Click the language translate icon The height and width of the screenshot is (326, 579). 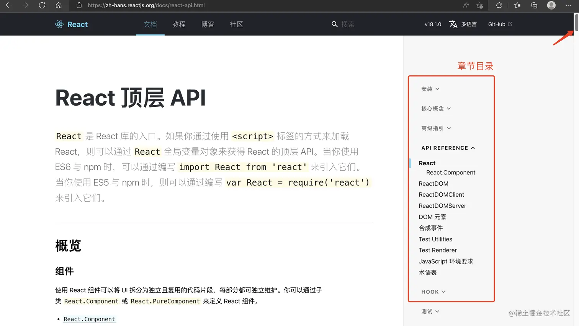click(x=453, y=24)
